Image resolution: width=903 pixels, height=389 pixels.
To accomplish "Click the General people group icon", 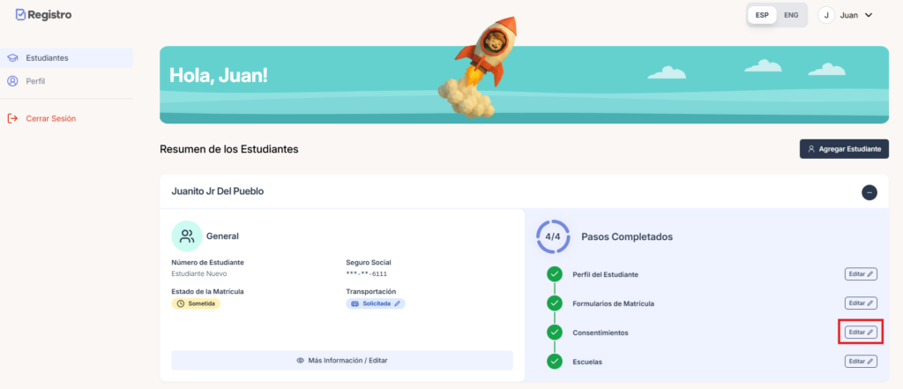I will [x=186, y=236].
